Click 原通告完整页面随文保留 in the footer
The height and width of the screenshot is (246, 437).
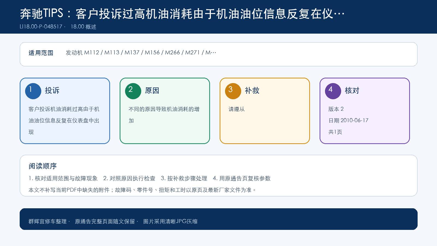coord(105,221)
